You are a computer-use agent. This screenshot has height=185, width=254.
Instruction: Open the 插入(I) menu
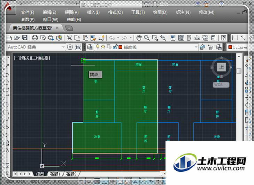(93, 12)
